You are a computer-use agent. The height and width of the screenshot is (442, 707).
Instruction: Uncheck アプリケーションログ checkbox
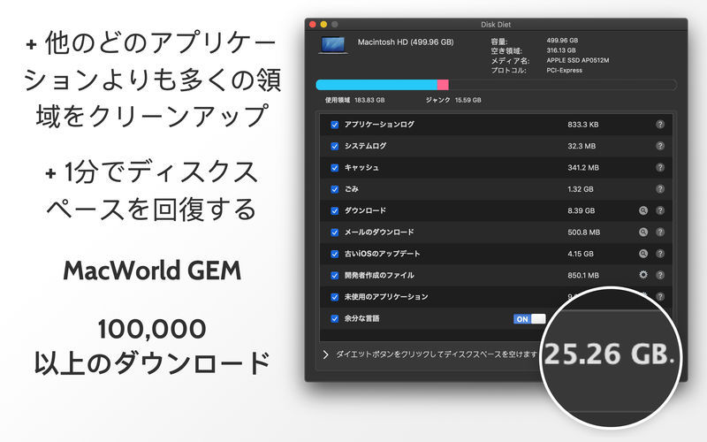tap(335, 125)
